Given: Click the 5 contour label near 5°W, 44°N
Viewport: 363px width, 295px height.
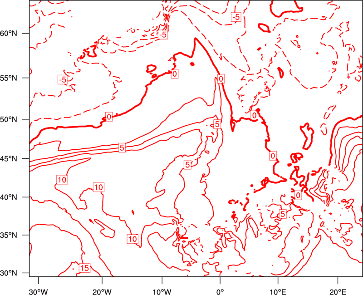Looking at the screenshot, I should [187, 165].
